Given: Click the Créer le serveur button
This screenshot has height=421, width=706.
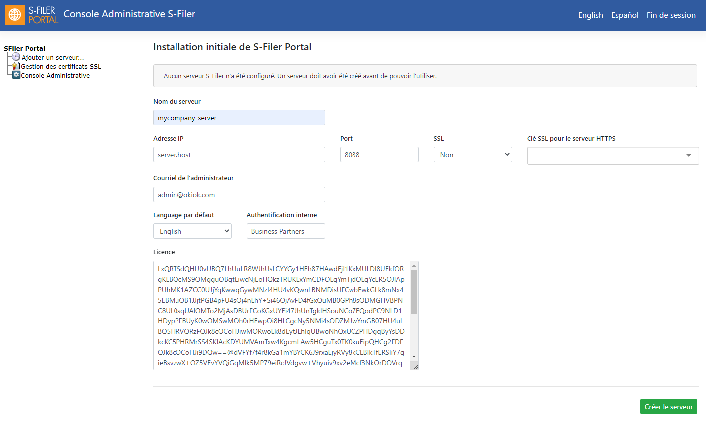Looking at the screenshot, I should pyautogui.click(x=668, y=407).
